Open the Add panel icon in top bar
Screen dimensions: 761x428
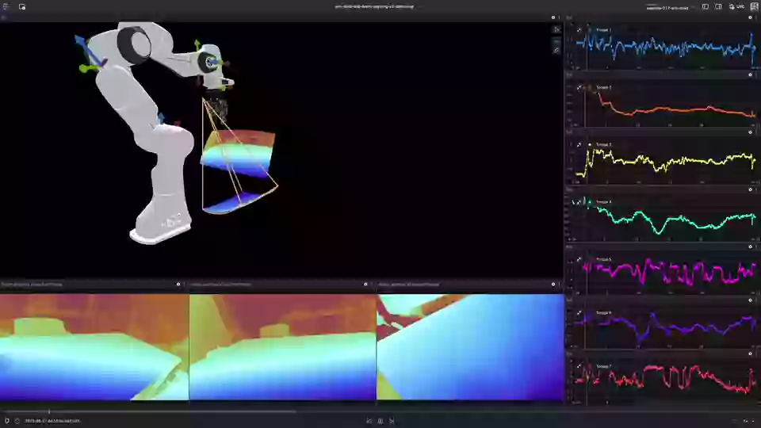point(21,6)
